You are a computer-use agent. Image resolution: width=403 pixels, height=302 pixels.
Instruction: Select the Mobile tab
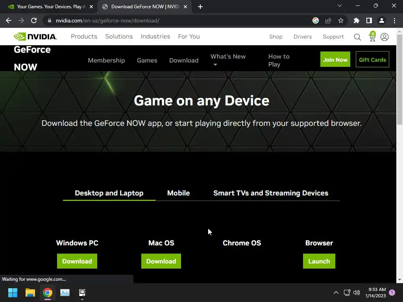178,193
